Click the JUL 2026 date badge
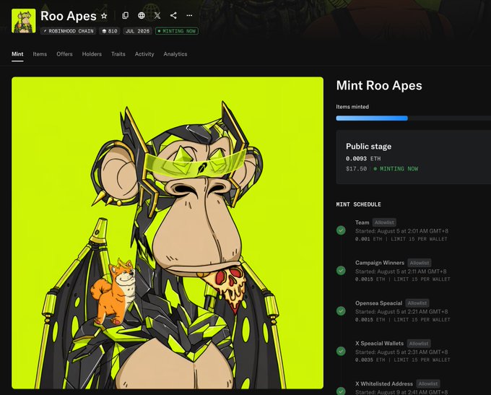 coord(137,31)
